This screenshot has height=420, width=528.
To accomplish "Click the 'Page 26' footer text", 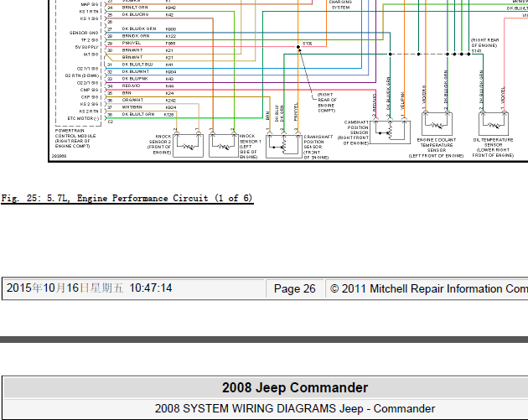I will click(295, 288).
